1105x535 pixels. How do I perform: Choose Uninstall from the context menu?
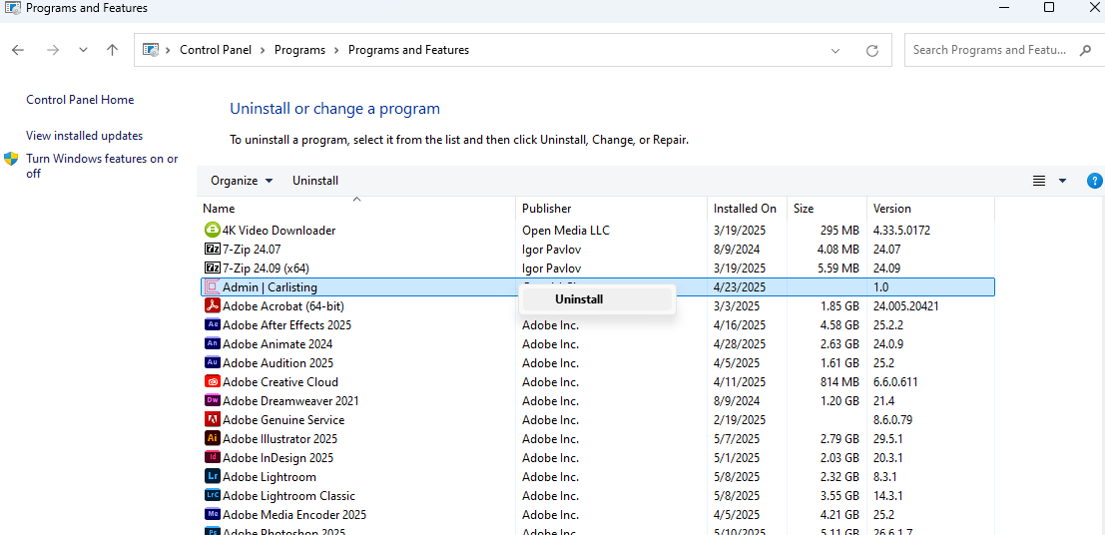click(x=597, y=298)
